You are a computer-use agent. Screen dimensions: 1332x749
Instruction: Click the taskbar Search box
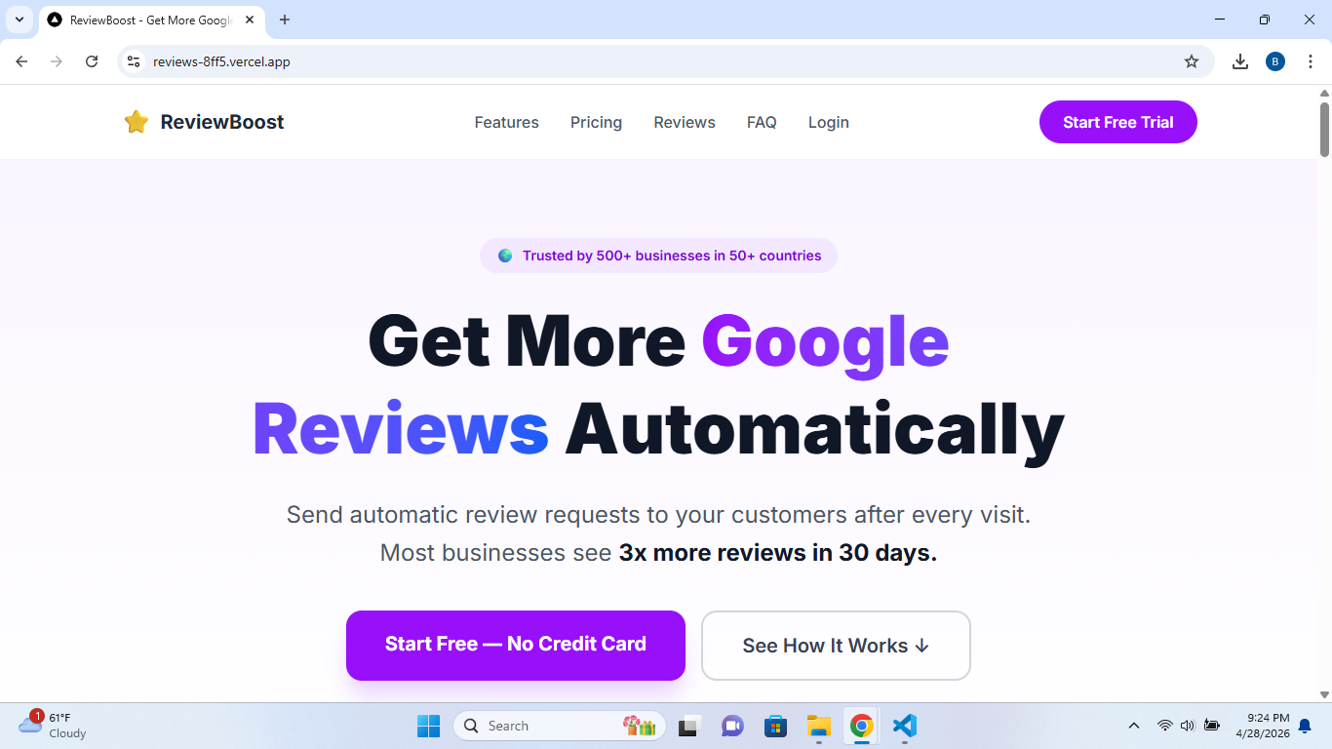click(560, 726)
